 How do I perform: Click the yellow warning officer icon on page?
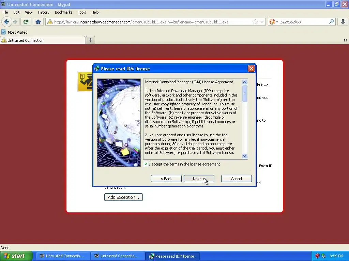point(85,82)
